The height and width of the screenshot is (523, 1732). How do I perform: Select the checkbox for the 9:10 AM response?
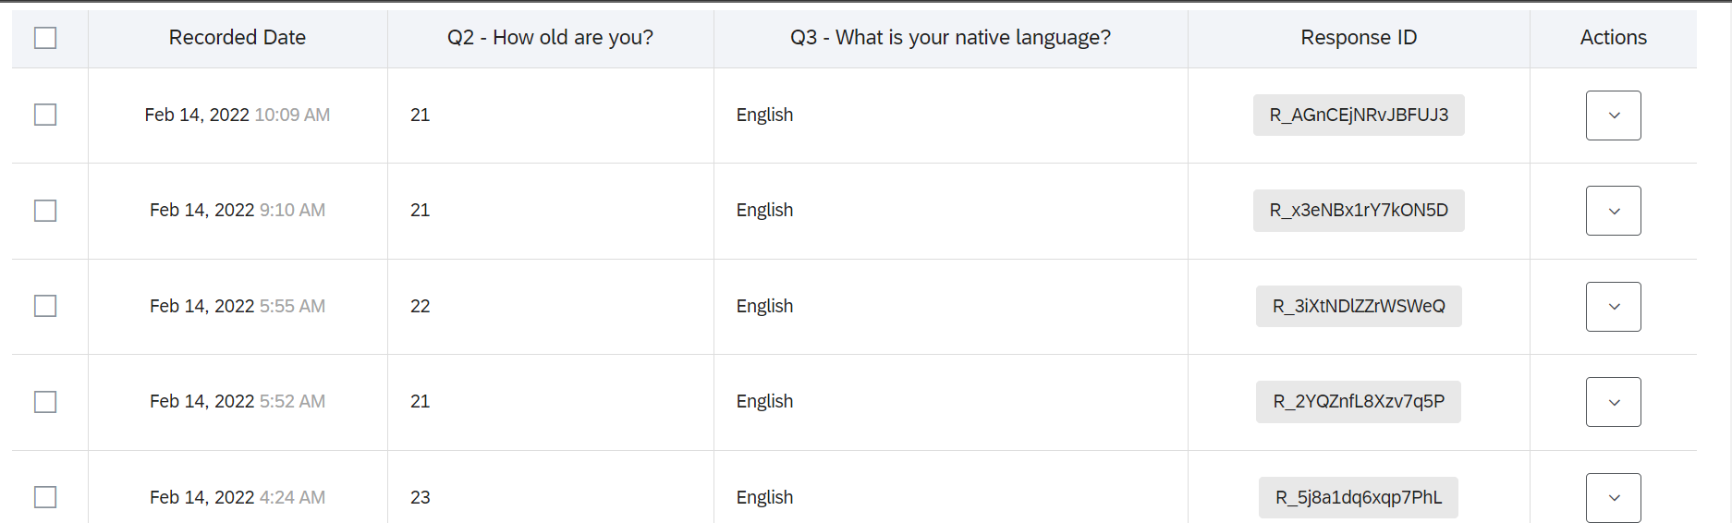click(45, 211)
